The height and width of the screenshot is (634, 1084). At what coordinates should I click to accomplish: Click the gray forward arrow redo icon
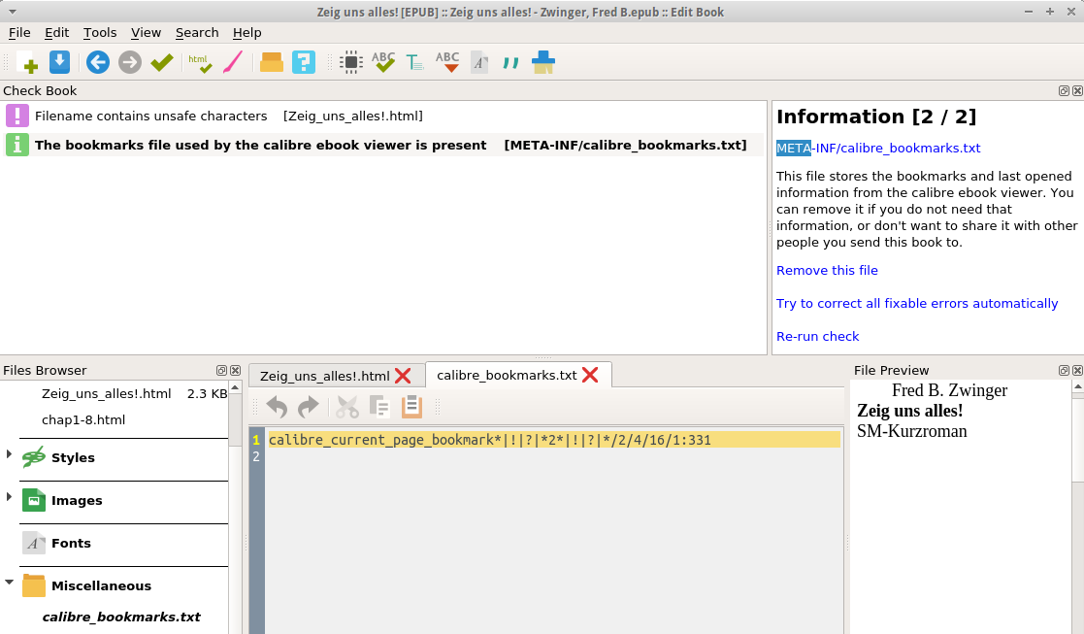pos(129,62)
